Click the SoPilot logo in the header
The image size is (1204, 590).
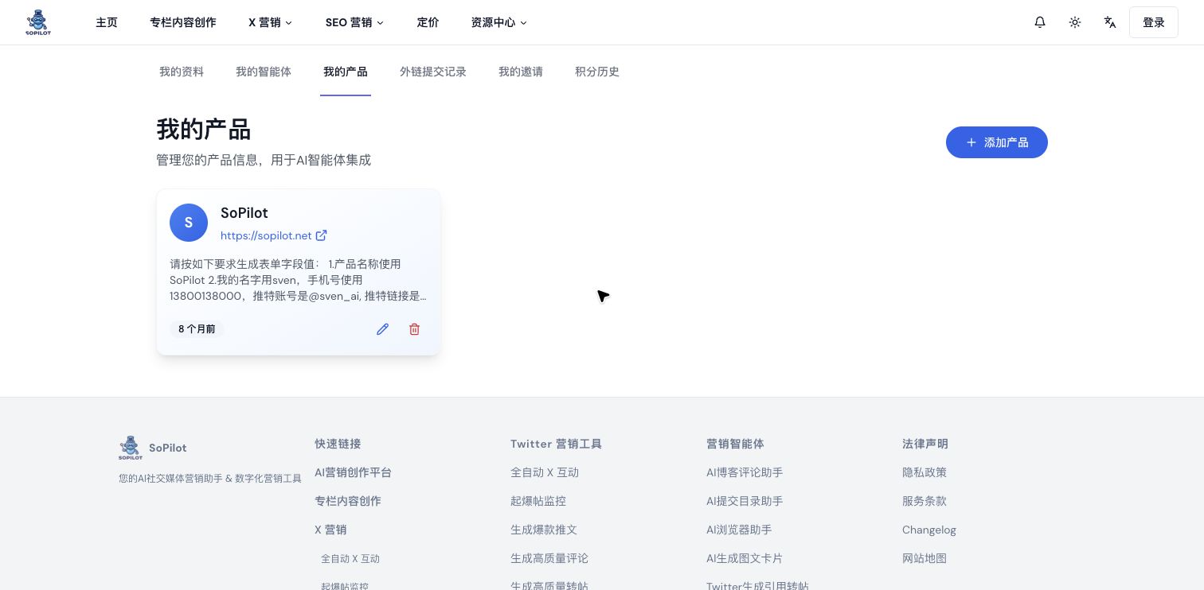38,22
